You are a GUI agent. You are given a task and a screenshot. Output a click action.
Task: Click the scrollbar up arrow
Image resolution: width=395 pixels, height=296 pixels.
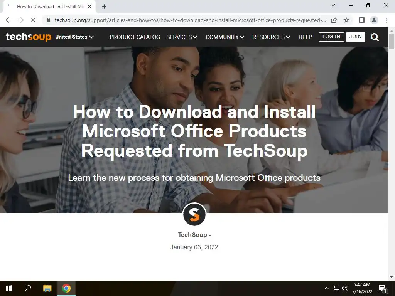392,30
